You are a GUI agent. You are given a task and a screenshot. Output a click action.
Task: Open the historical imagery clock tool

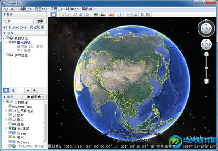(x=96, y=14)
